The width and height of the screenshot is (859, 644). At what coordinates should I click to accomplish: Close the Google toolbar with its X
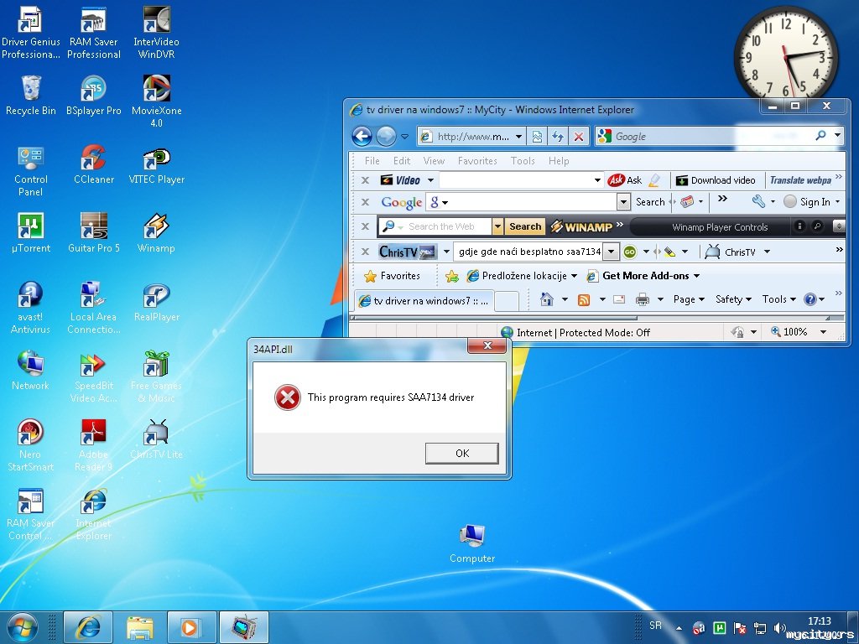click(365, 202)
